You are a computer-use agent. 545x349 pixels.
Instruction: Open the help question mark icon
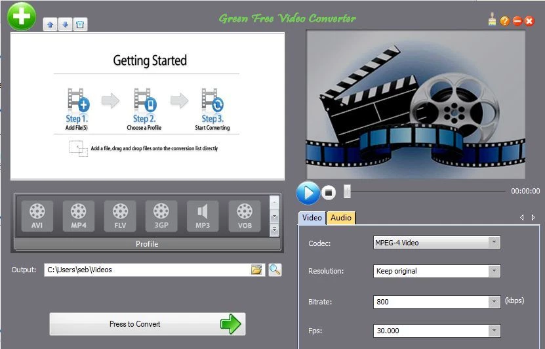[x=504, y=21]
